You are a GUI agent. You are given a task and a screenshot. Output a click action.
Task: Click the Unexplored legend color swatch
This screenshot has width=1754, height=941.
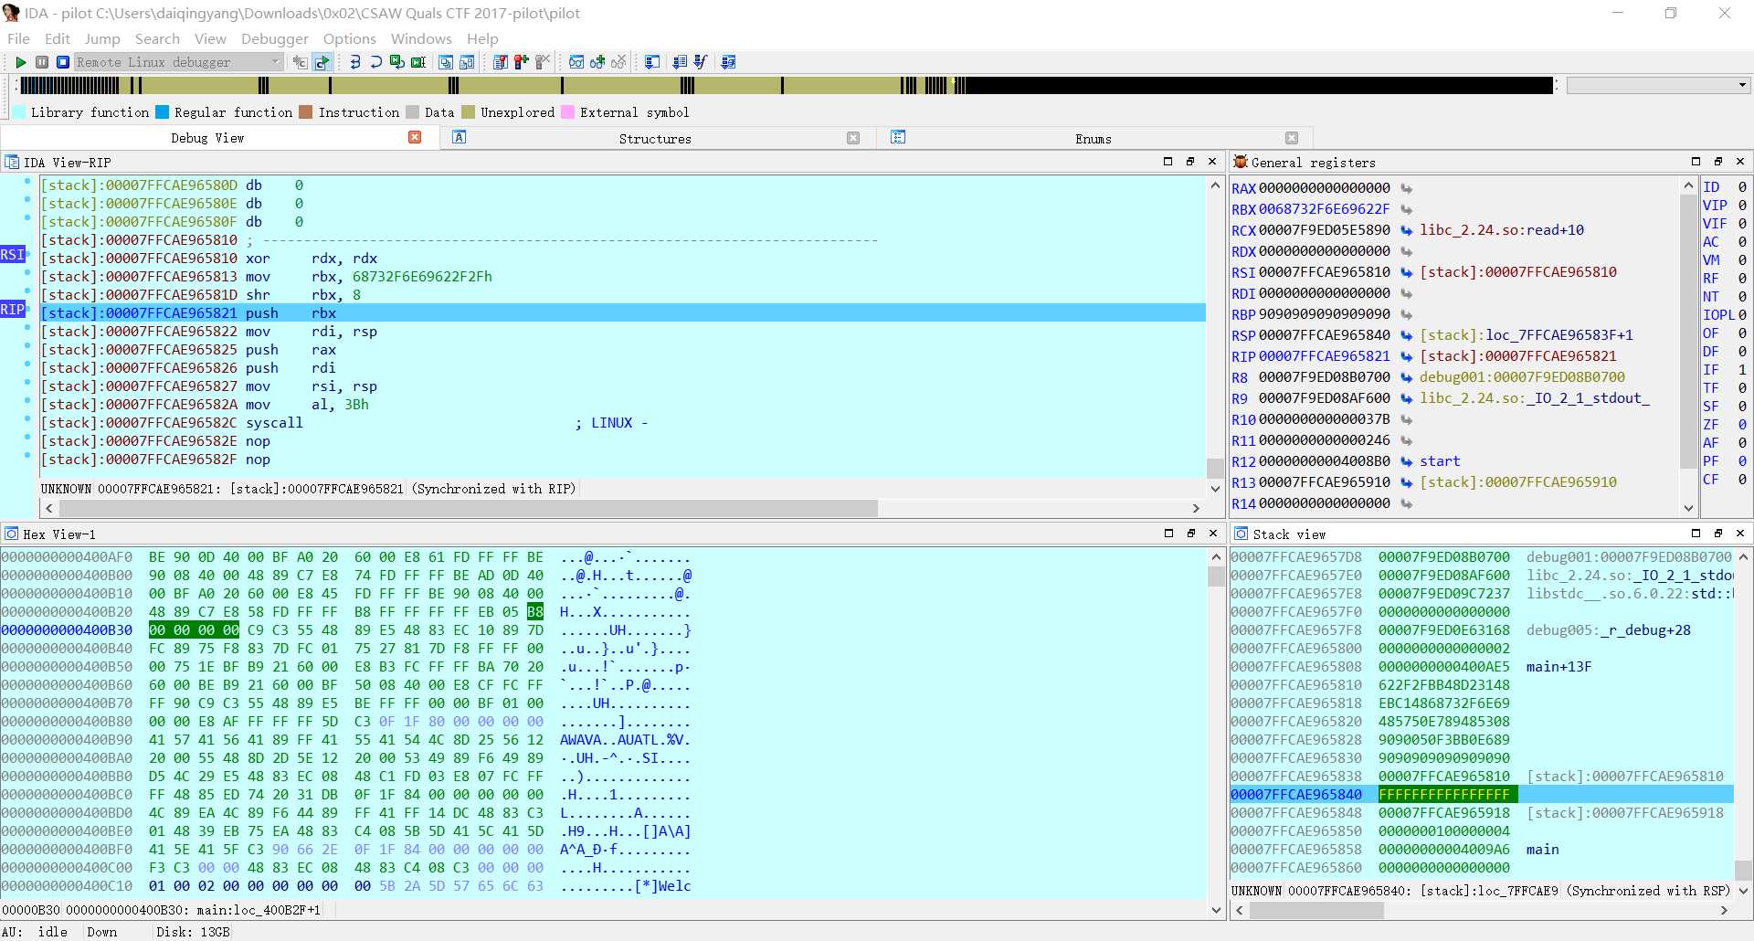click(x=469, y=112)
